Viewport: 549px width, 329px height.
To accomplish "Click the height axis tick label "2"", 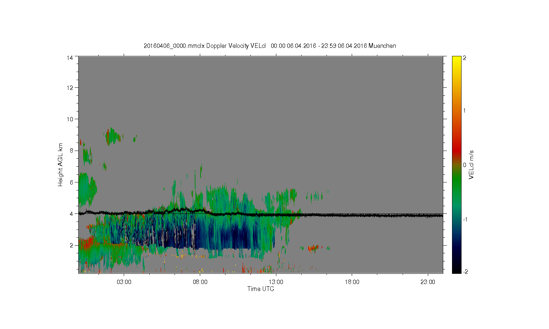I will click(71, 245).
